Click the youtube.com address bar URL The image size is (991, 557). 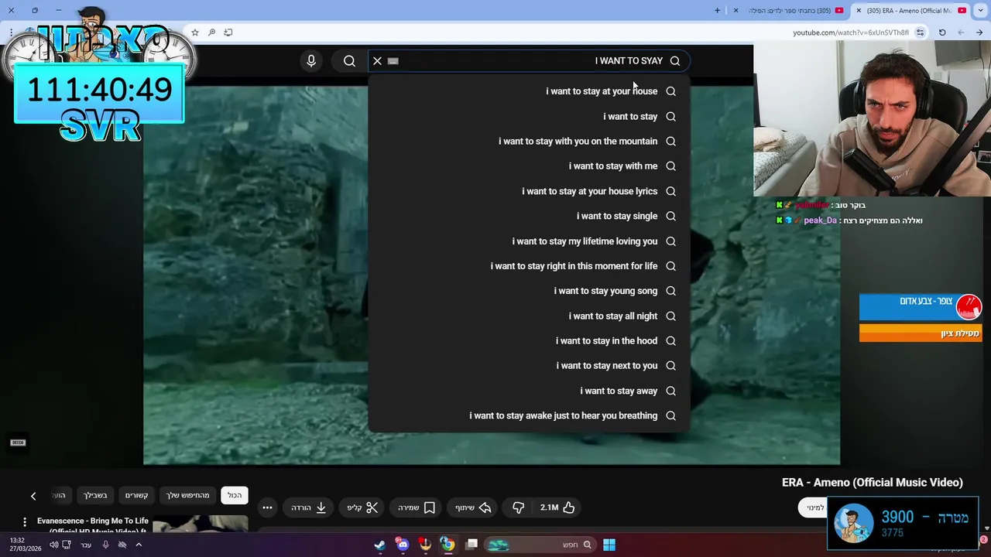(850, 32)
